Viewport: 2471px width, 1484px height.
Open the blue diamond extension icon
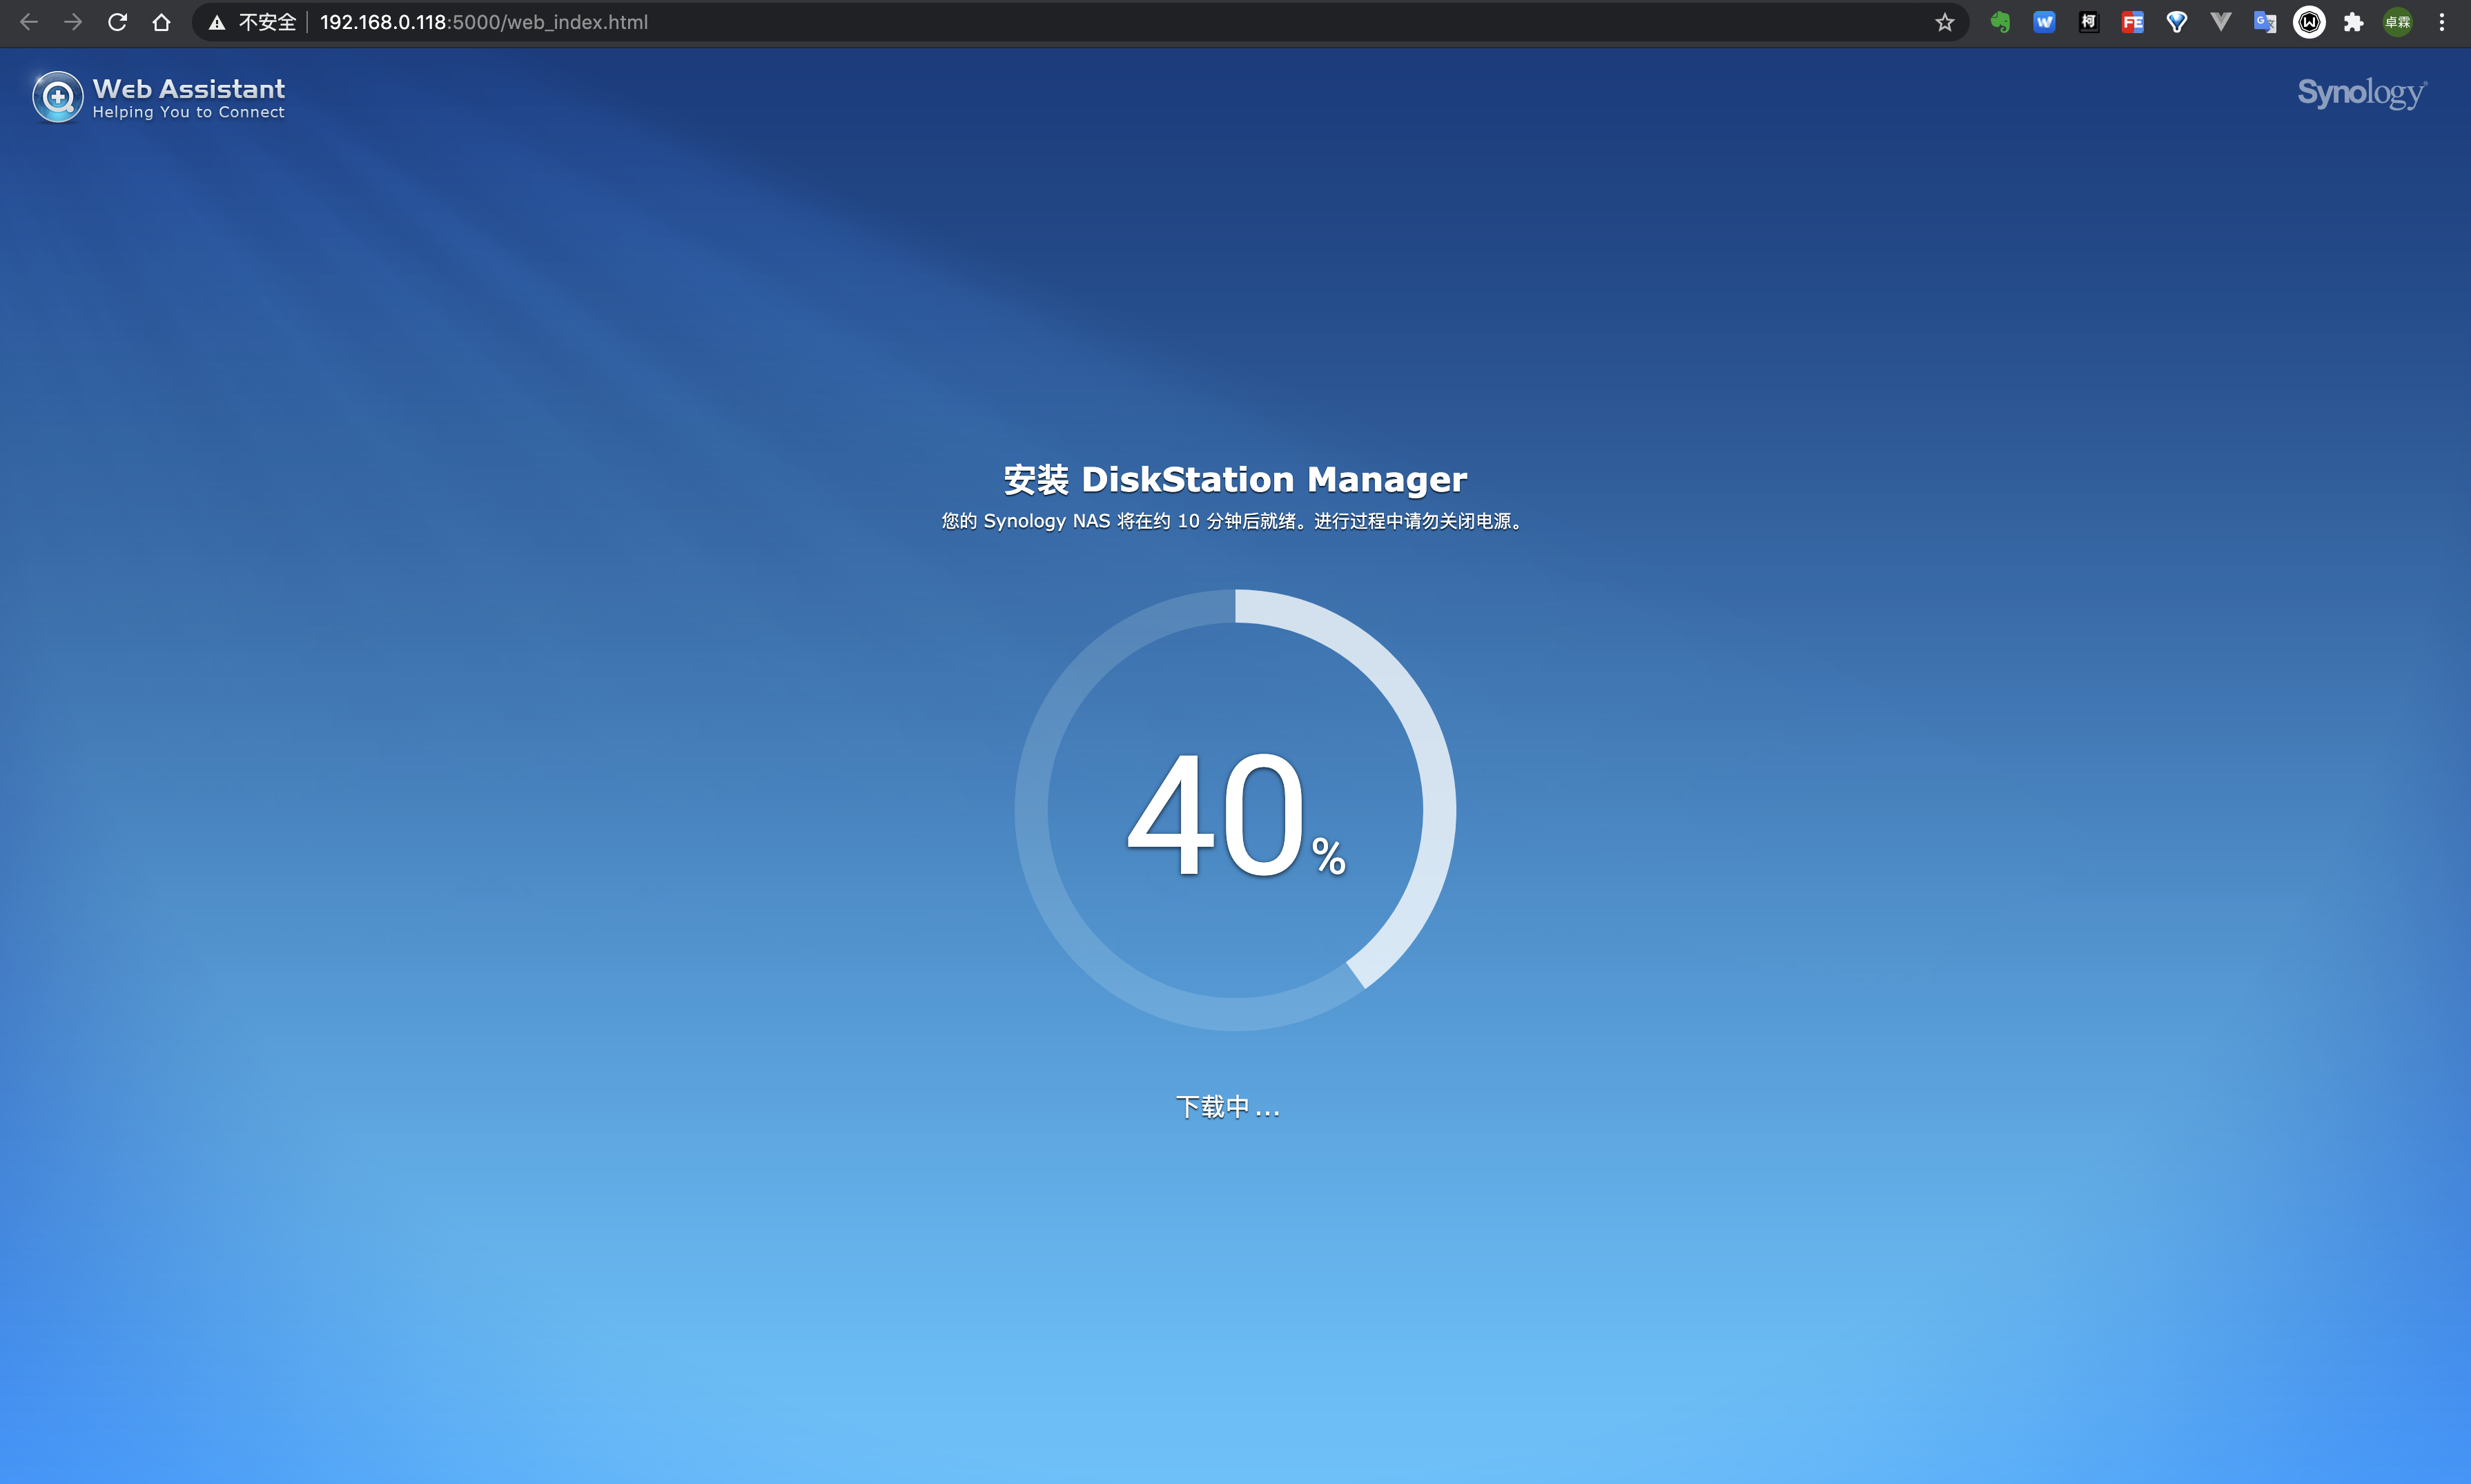(x=2176, y=22)
